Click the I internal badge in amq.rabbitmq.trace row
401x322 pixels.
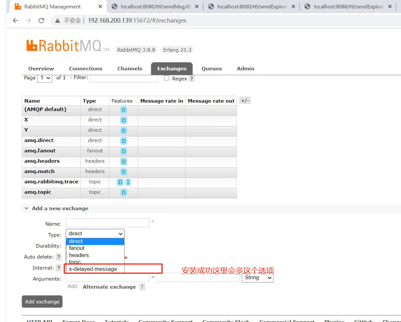point(128,182)
